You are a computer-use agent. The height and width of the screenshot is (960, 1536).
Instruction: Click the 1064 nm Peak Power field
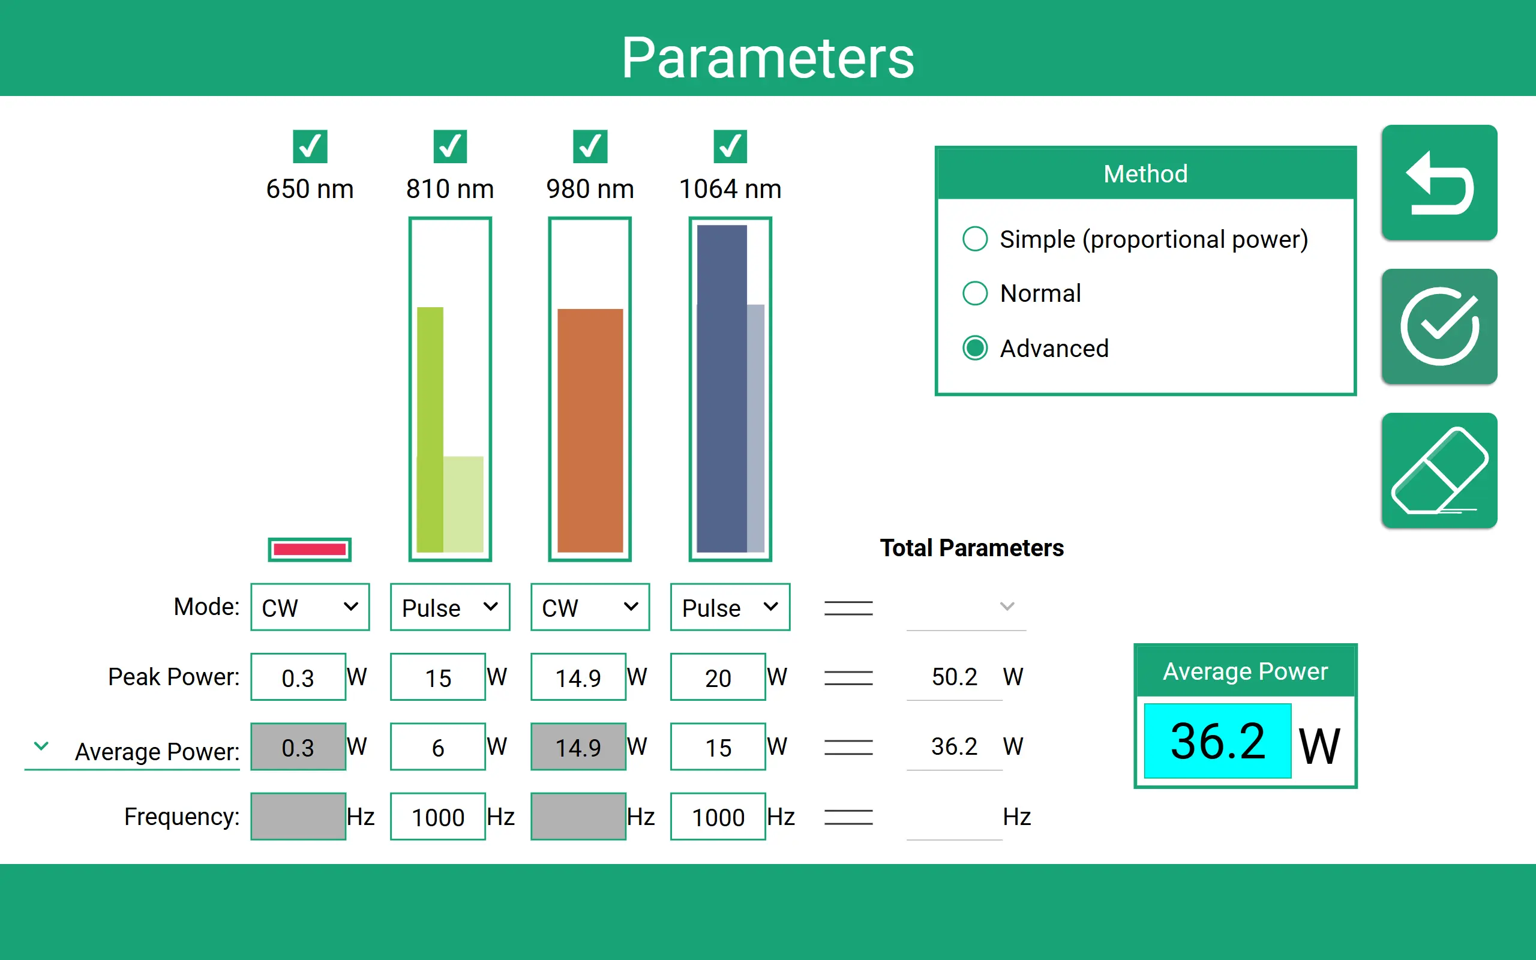718,677
